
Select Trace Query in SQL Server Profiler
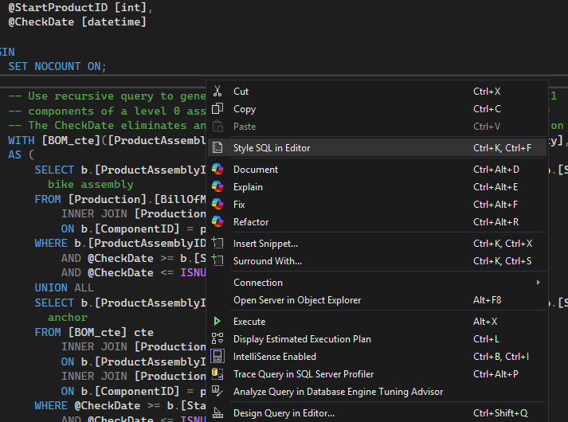[303, 374]
